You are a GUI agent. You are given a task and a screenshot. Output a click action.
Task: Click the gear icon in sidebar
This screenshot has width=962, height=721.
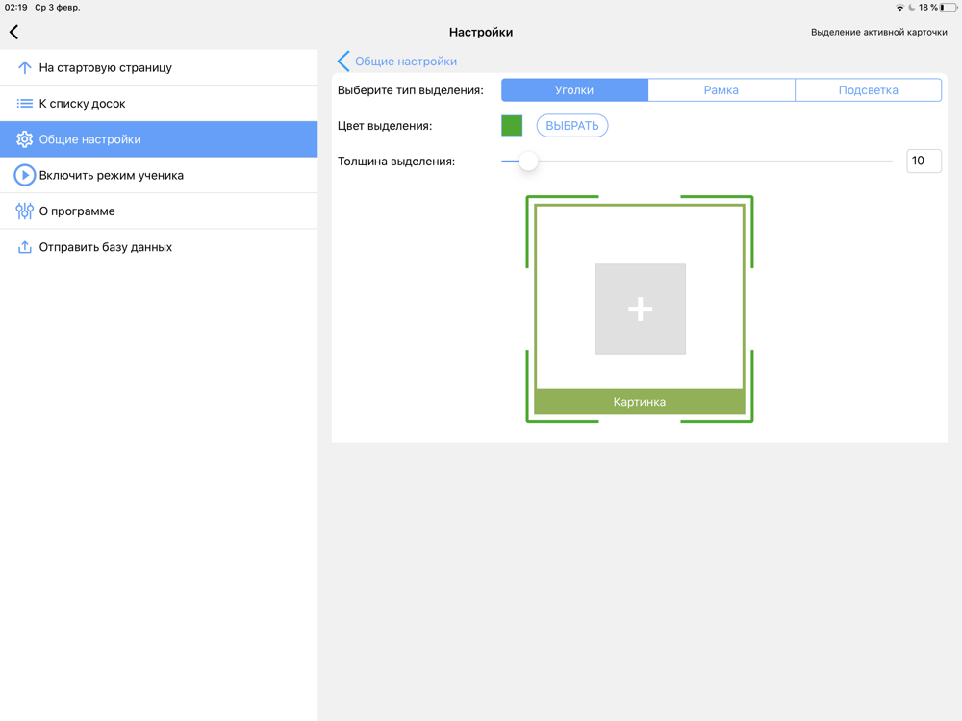pyautogui.click(x=24, y=139)
